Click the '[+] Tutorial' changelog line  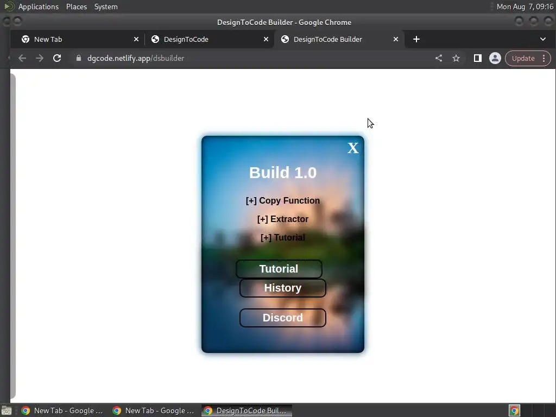282,238
